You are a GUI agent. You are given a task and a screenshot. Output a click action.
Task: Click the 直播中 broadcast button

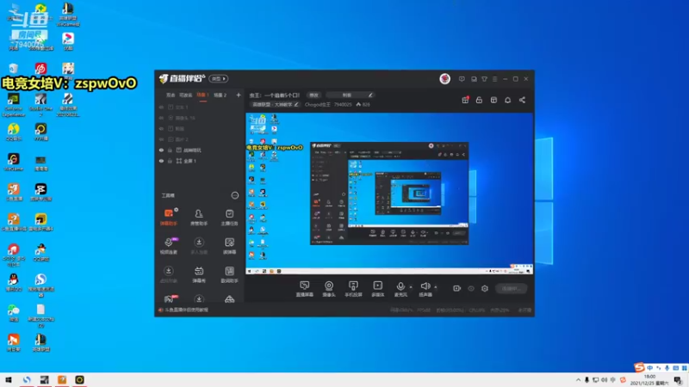coord(512,288)
